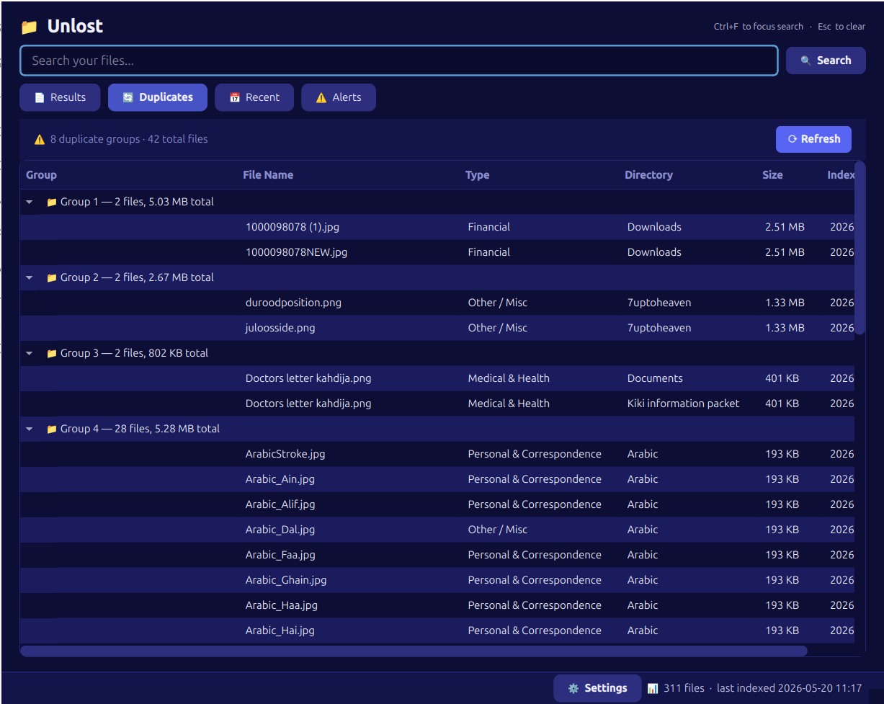The width and height of the screenshot is (884, 704).
Task: Click last indexed 2026-05-20 11:17 text
Action: 789,688
